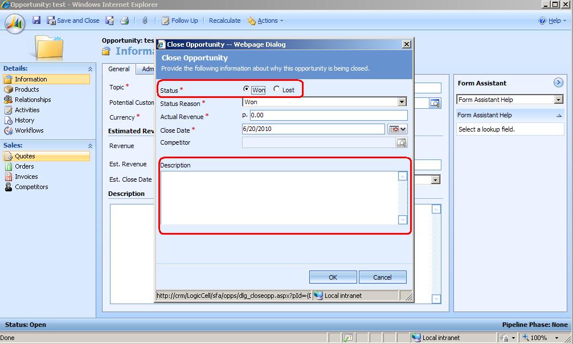
Task: Click the Actual Revenue field
Action: [x=329, y=115]
